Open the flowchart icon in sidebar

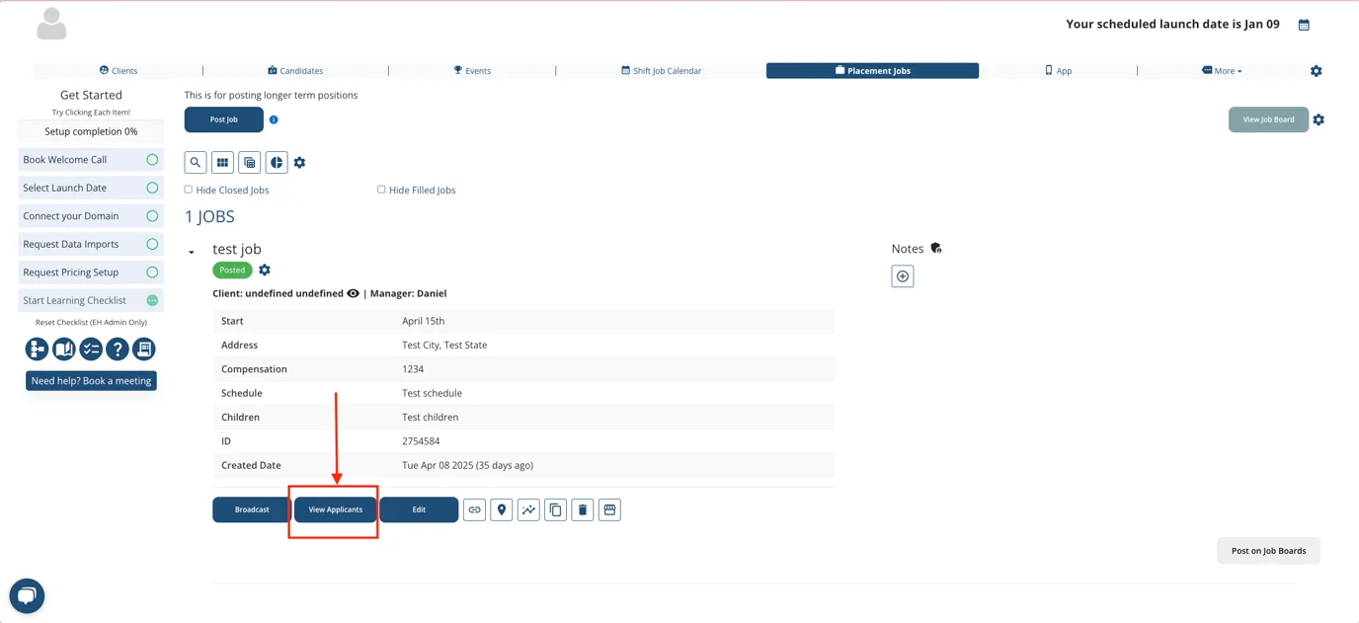pos(37,349)
